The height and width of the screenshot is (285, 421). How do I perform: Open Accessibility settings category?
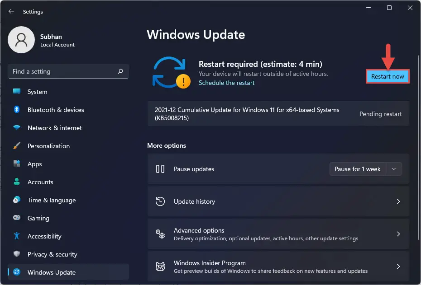coord(44,236)
